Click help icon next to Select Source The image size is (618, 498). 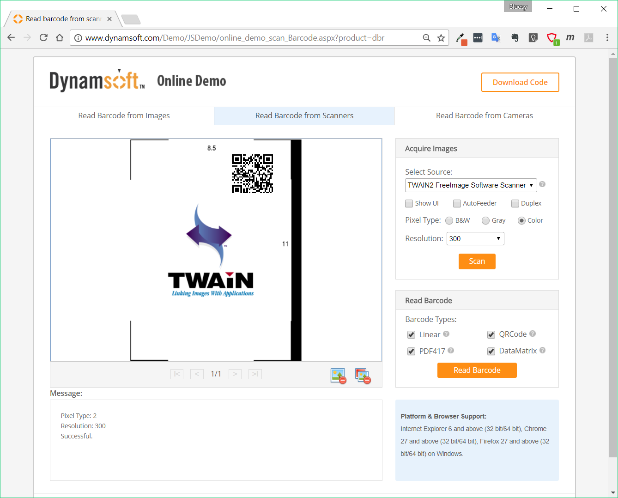click(542, 184)
